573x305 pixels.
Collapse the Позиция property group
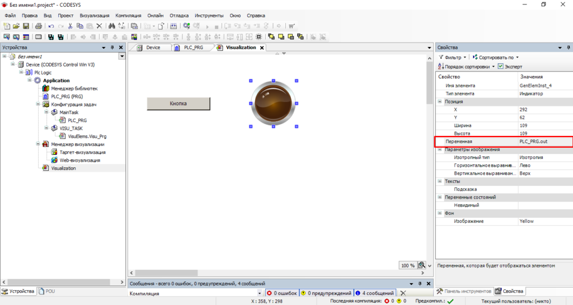tap(439, 102)
